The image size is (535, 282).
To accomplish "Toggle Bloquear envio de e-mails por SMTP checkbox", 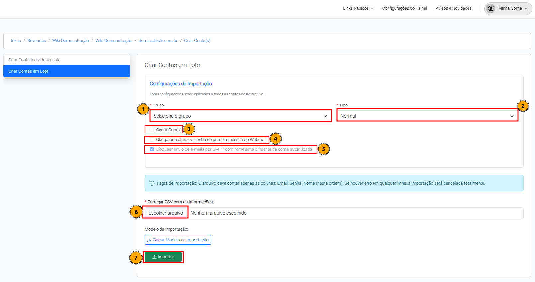I will pos(152,149).
